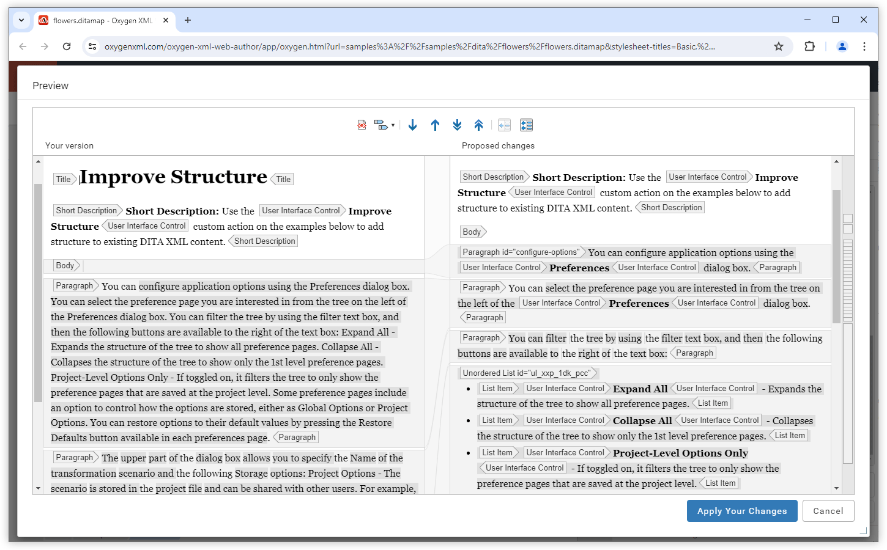This screenshot has width=887, height=550.
Task: Select the flowers.ditamap browser tab
Action: click(x=103, y=20)
